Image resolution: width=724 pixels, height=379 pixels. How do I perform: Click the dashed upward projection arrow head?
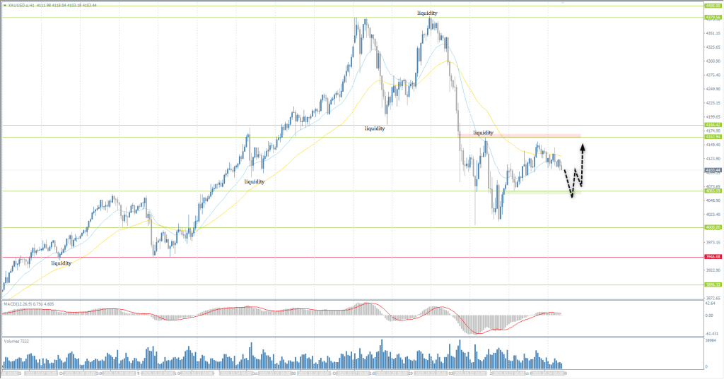pos(583,148)
